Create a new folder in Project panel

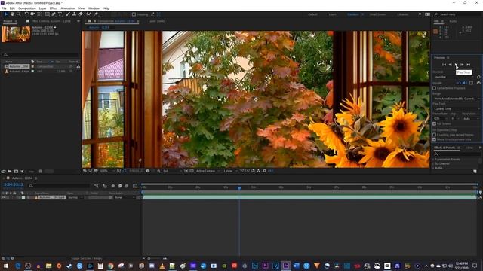(x=10, y=172)
